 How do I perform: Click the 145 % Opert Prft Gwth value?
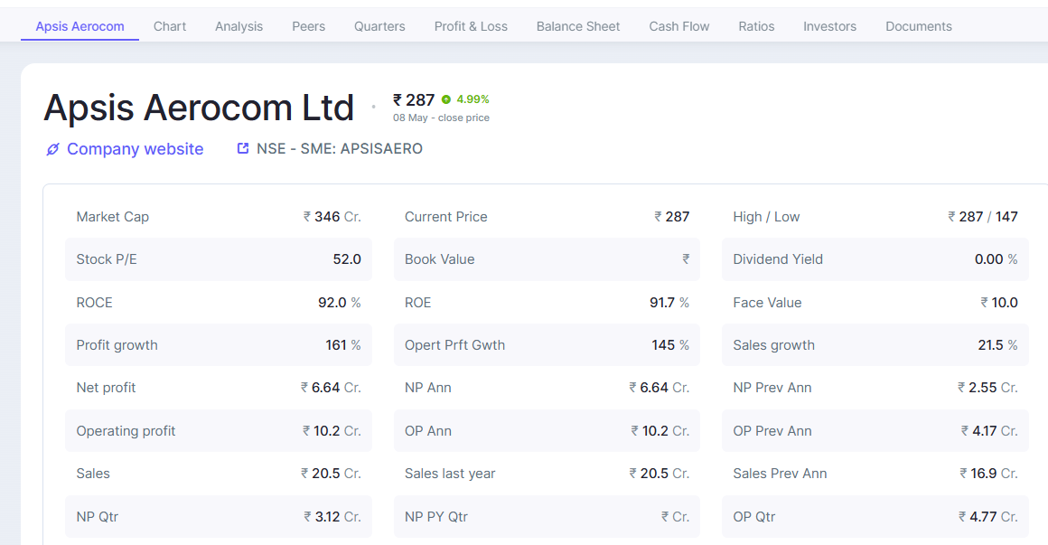coord(670,345)
